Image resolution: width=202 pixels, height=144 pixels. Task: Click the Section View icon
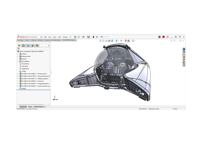point(109,41)
